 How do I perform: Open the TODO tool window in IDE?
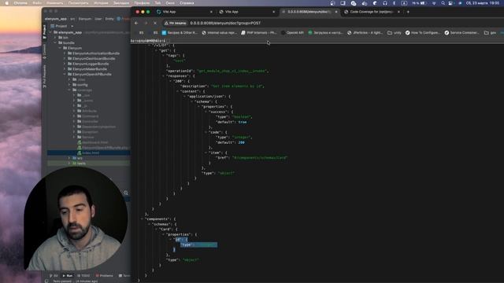pyautogui.click(x=84, y=276)
